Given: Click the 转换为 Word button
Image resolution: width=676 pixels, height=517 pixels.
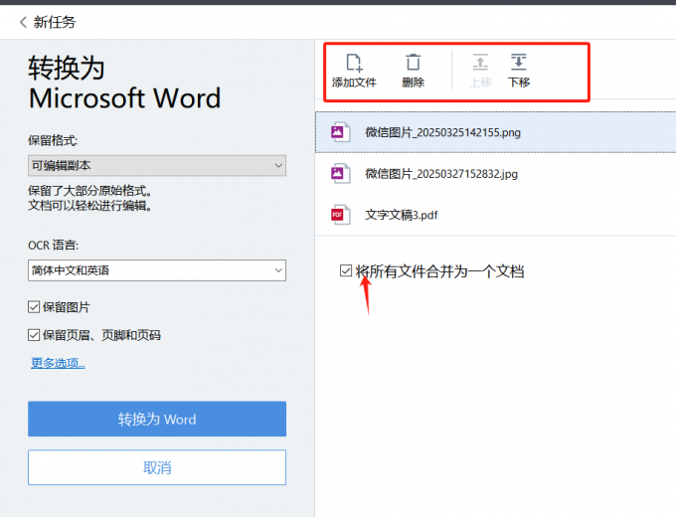Looking at the screenshot, I should point(157,419).
